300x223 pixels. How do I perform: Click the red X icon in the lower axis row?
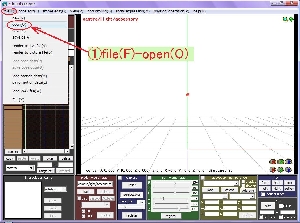(273, 169)
